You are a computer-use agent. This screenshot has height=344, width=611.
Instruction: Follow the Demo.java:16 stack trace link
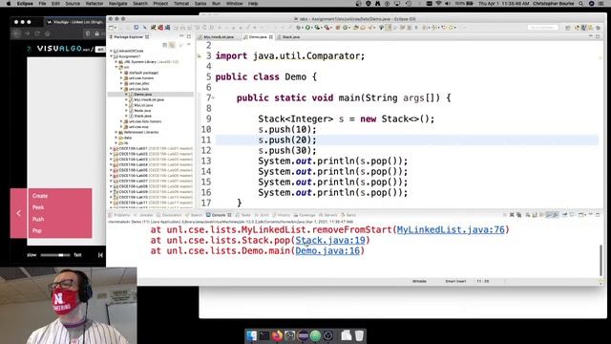tap(327, 250)
